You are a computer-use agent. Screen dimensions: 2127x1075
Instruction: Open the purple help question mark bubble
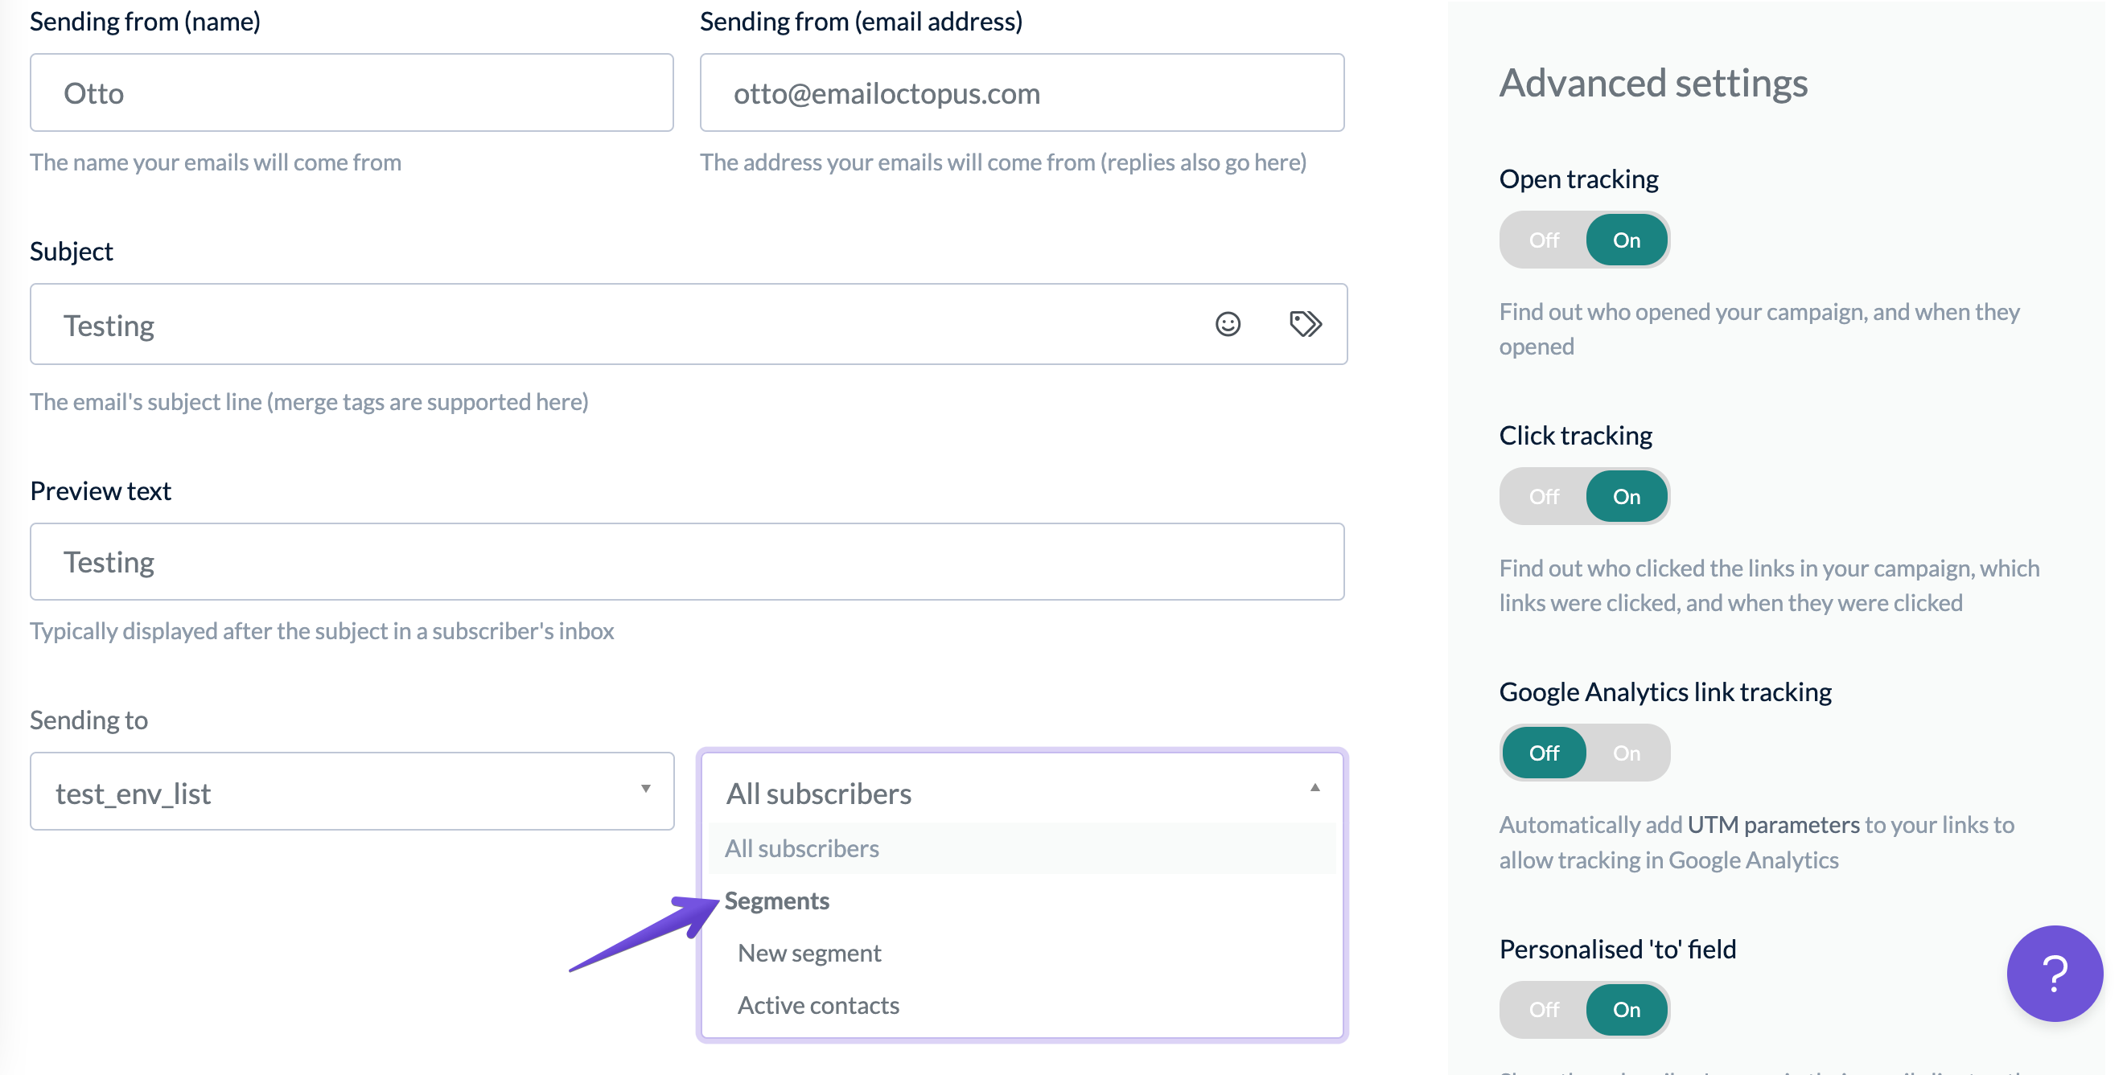tap(2054, 974)
